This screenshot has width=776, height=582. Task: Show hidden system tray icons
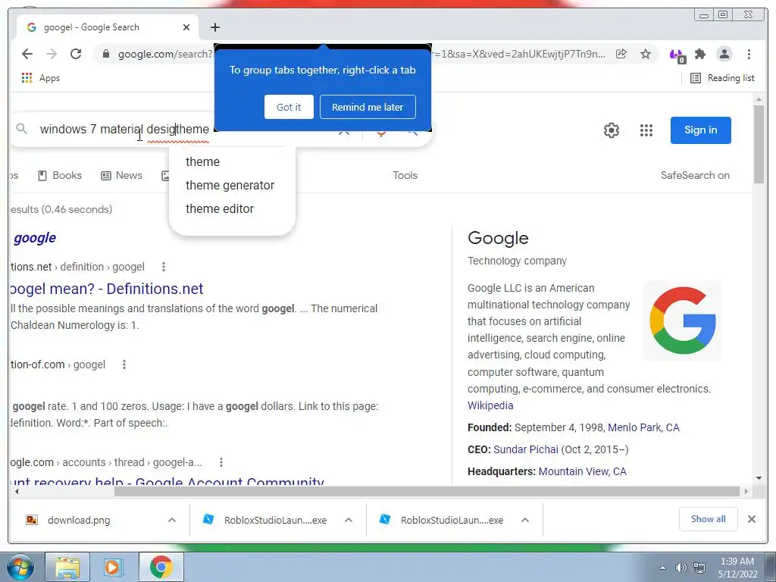[662, 568]
